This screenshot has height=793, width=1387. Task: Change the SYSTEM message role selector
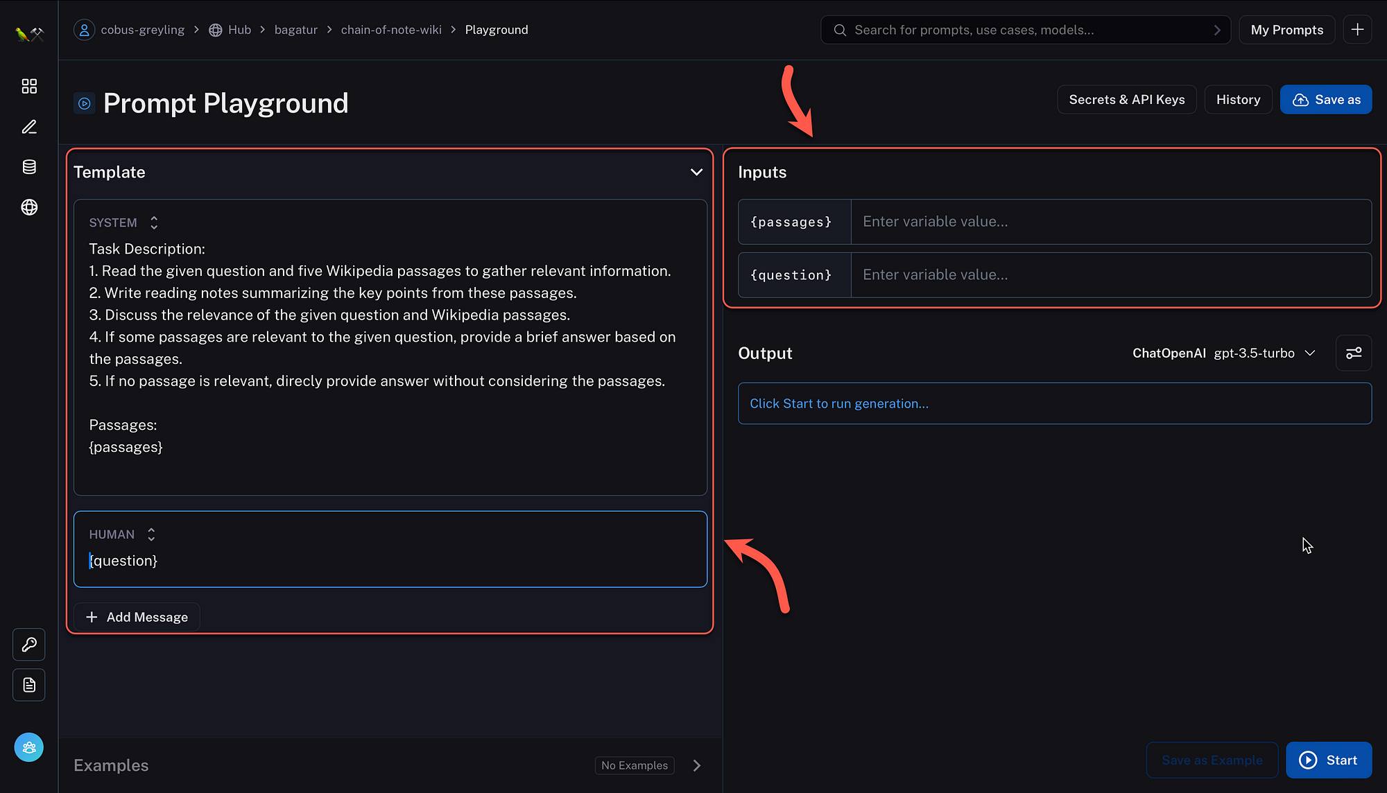tap(153, 223)
